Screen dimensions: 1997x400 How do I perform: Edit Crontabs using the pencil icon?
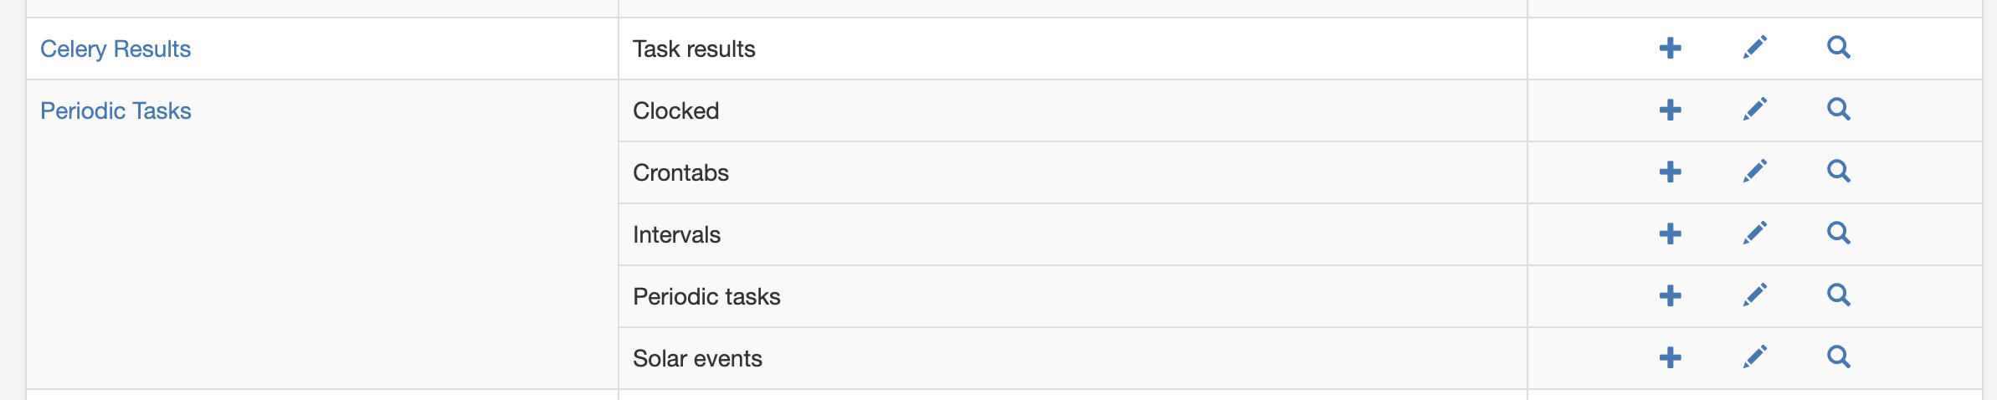point(1755,172)
